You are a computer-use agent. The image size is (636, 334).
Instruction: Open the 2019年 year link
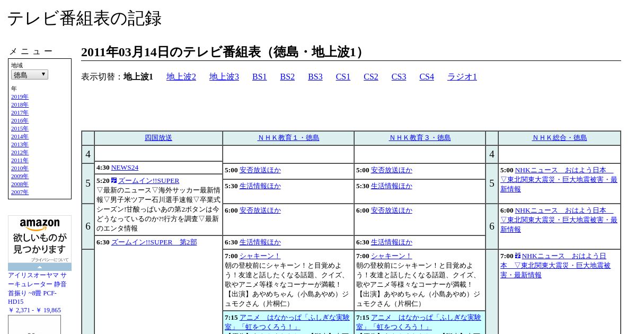coord(20,97)
